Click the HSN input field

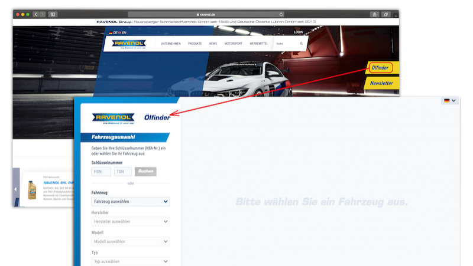point(101,172)
